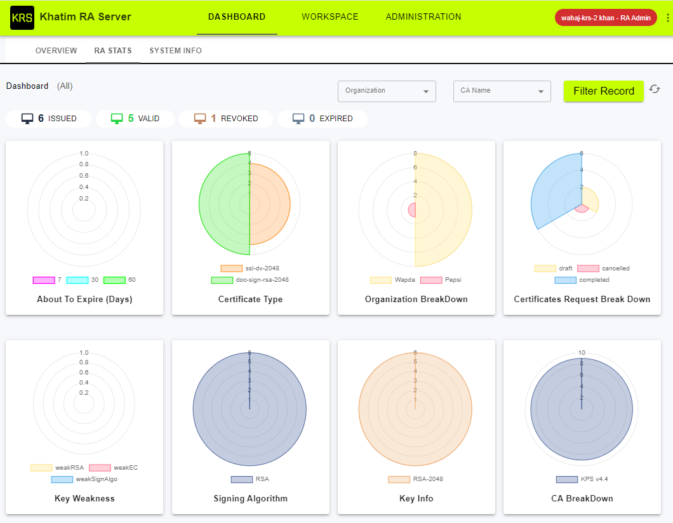Click the yellow Wapda chart segment
Screen dimensions: 673x523
click(x=444, y=210)
